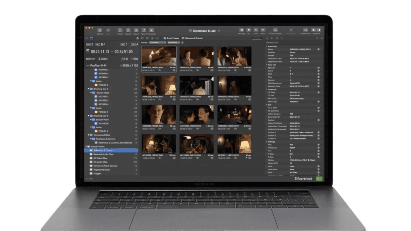
Task: Click the clock icon in inspector header
Action: 317,38
